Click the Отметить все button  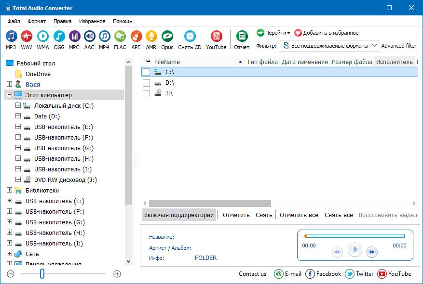tap(299, 215)
